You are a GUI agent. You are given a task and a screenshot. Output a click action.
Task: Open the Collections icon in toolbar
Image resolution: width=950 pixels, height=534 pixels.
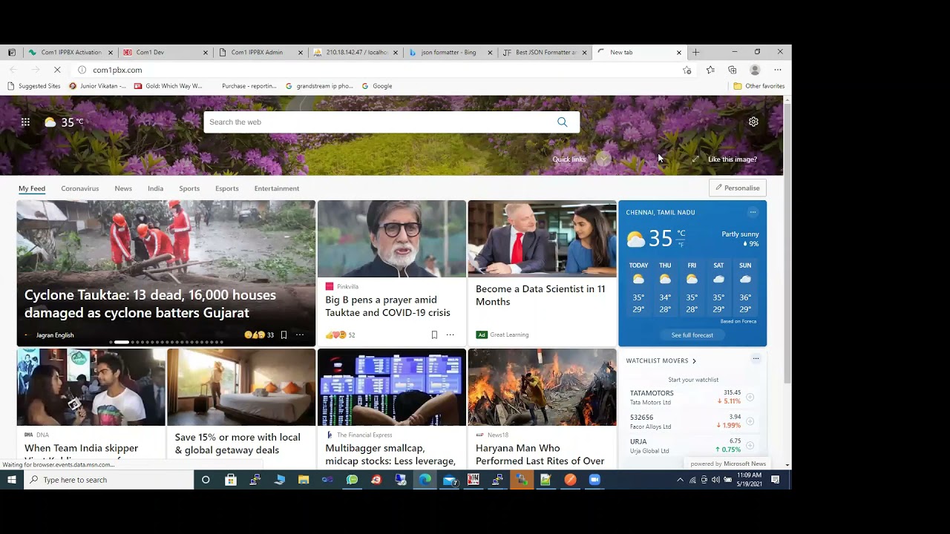[733, 70]
